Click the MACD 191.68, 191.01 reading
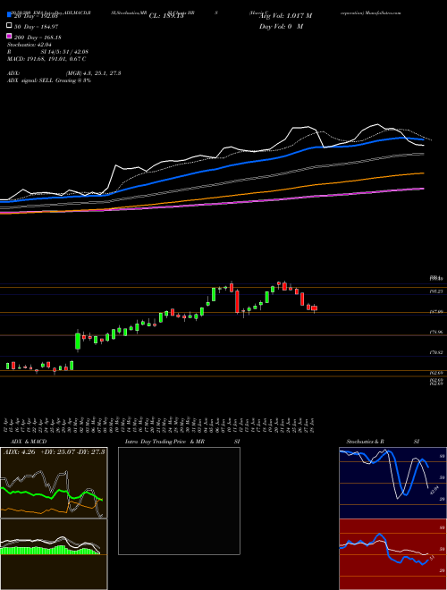Screen dimensions: 447x590 click(x=46, y=59)
